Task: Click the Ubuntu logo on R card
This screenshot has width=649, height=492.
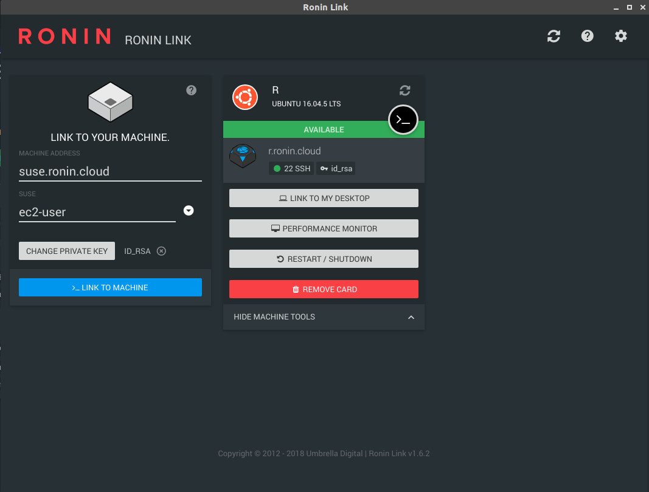Action: tap(245, 97)
